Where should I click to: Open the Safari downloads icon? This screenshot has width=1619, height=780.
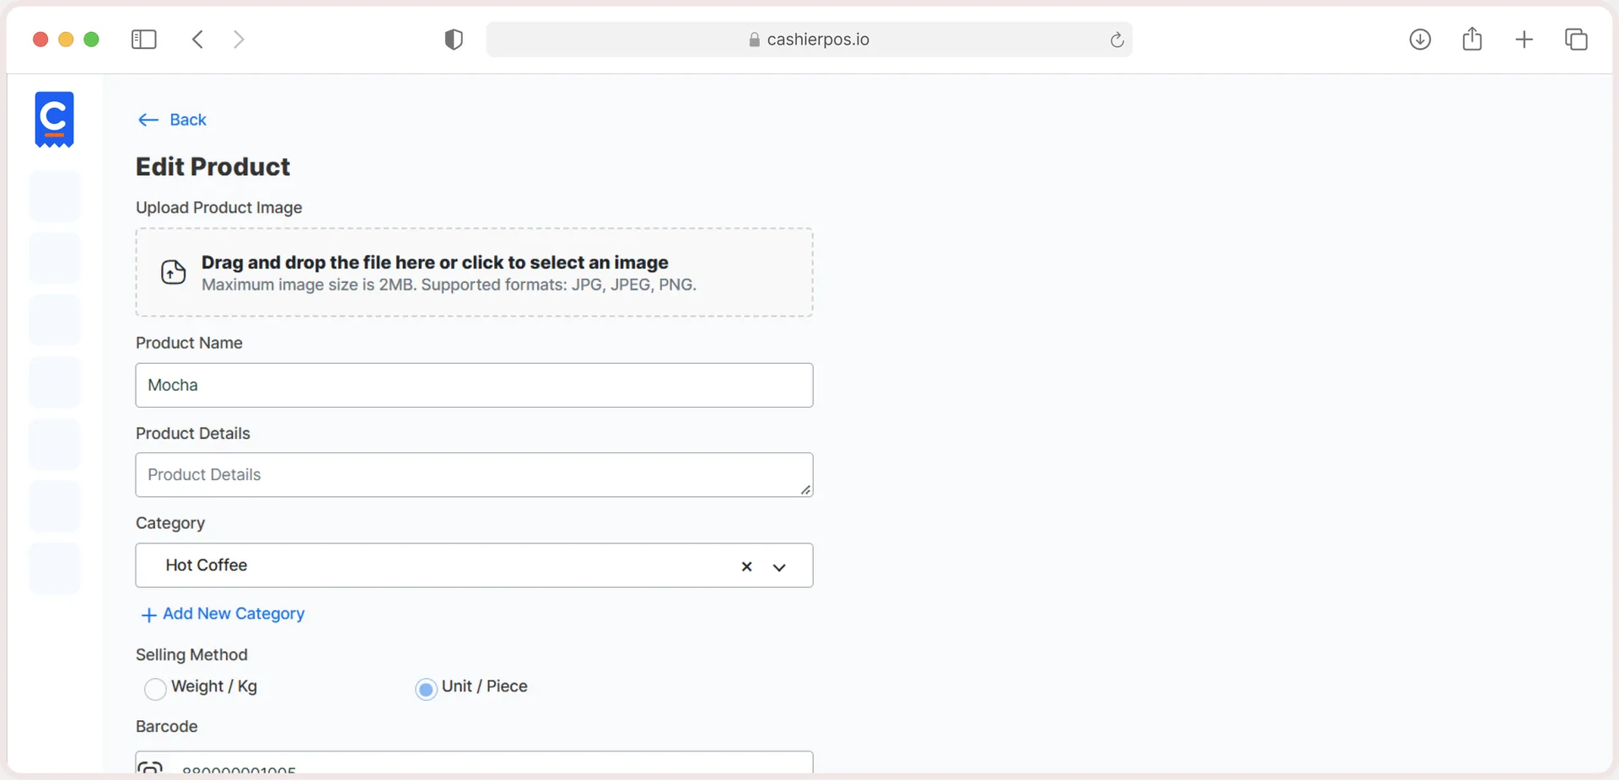tap(1420, 40)
